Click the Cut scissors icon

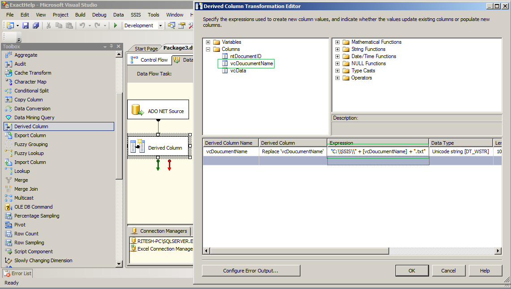point(48,25)
